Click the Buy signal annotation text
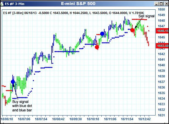This screenshot has width=169, height=124. [x=22, y=106]
